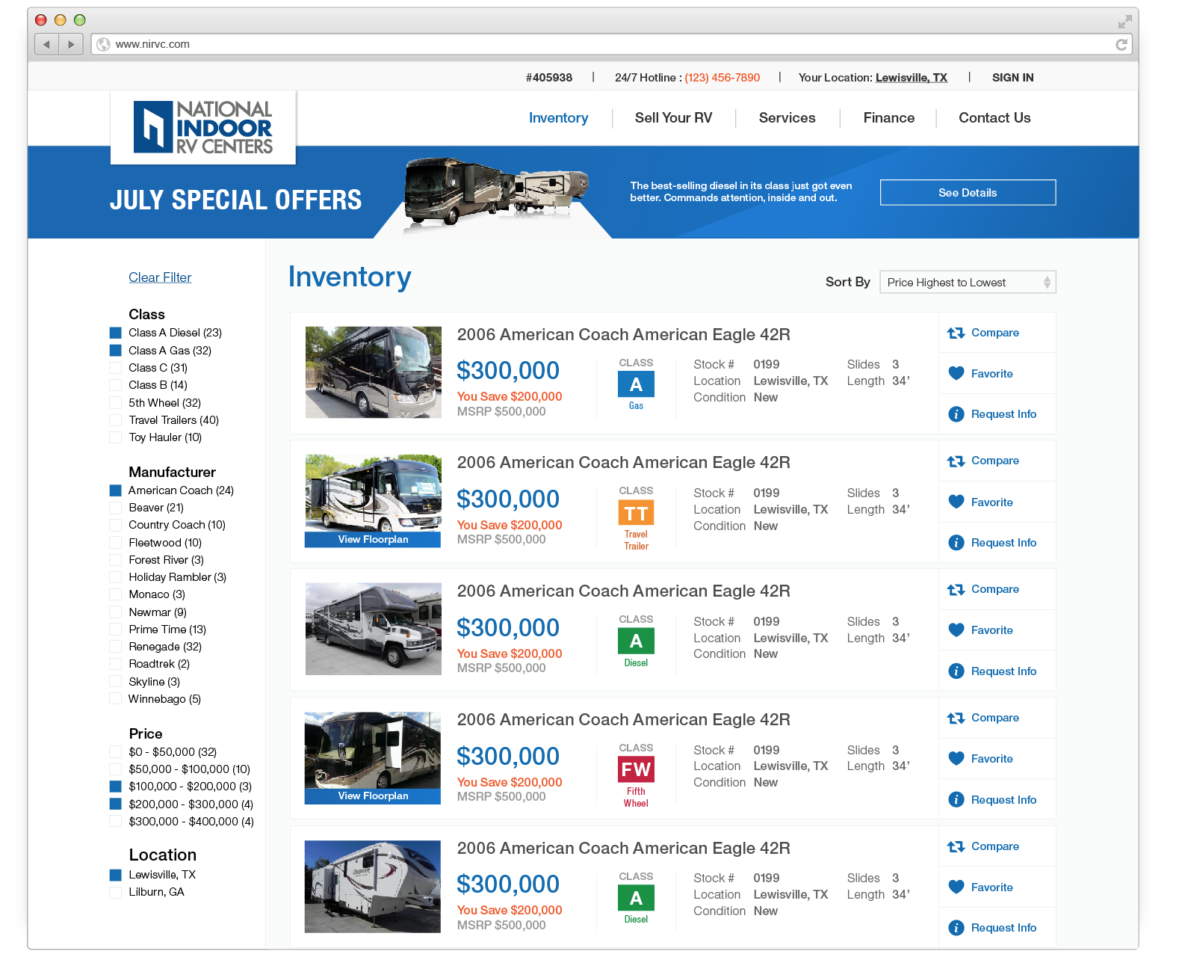Check the $300,000 - $400,000 price filter
Image resolution: width=1179 pixels, height=960 pixels.
tap(115, 822)
